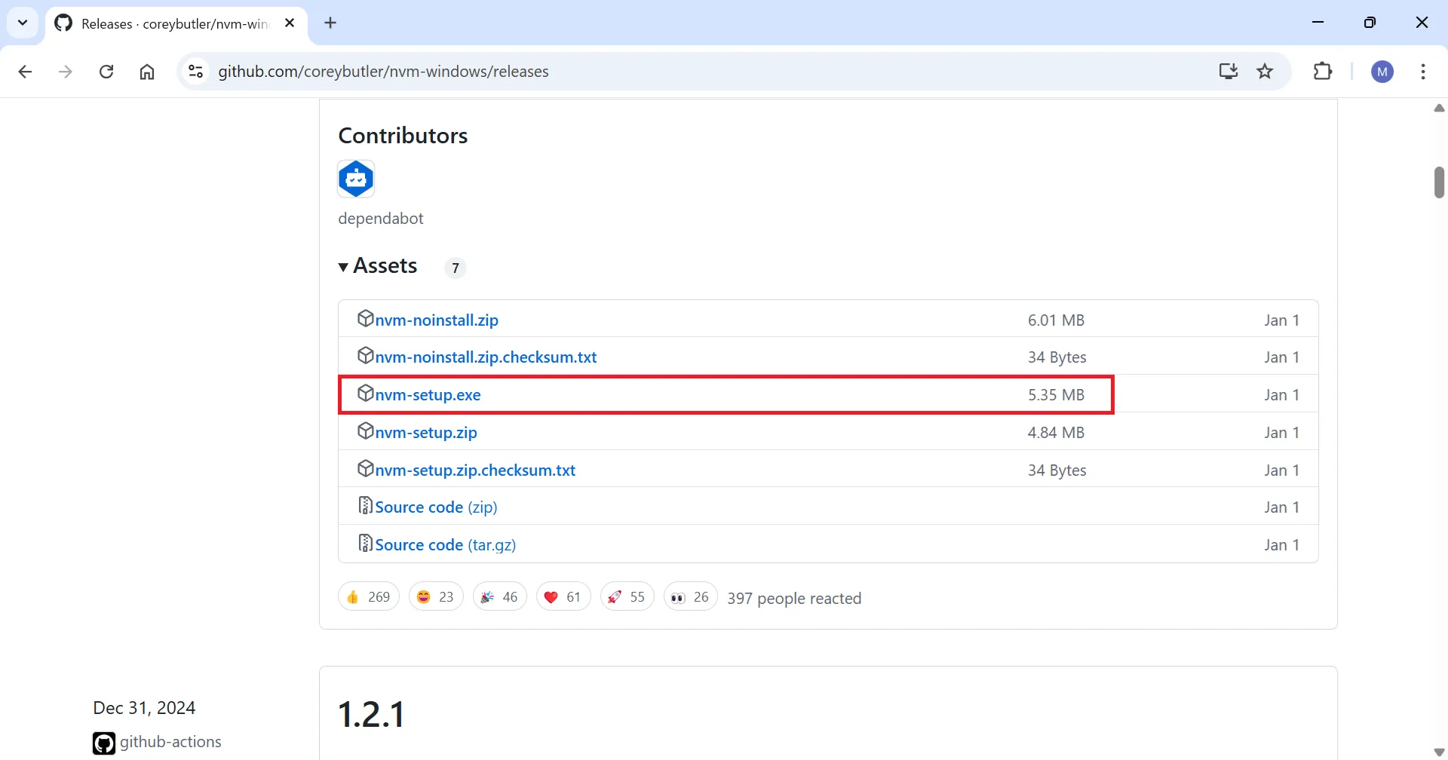Open the Chrome three-dot menu
This screenshot has height=760, width=1448.
tap(1423, 72)
